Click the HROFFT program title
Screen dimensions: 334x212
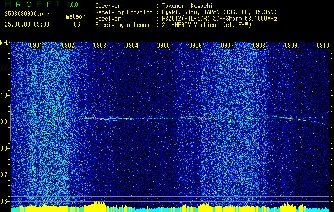coord(33,4)
